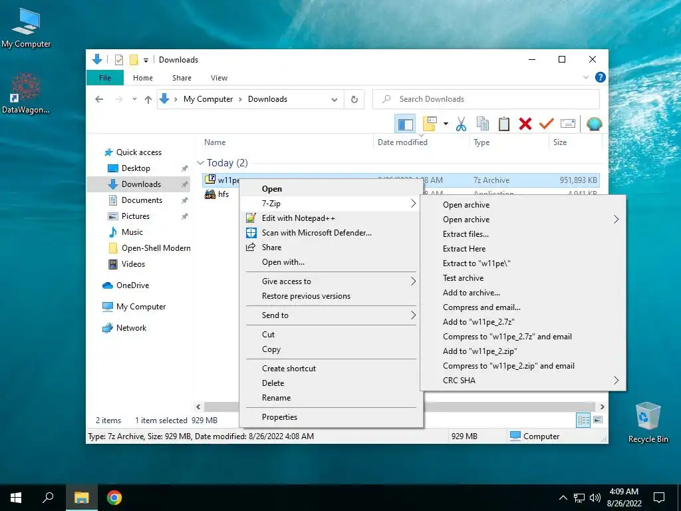Open the Classic Shell settings shell icon
This screenshot has width=681, height=511.
pos(594,124)
